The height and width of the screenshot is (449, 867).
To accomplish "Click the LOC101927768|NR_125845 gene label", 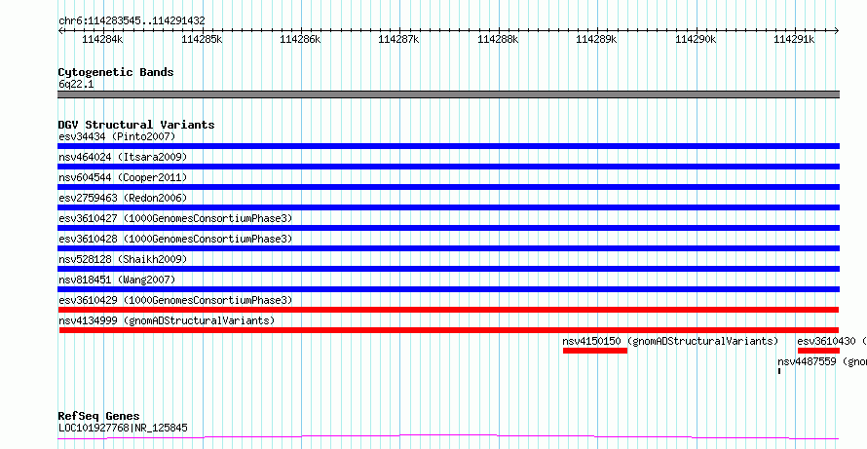I will tap(123, 428).
